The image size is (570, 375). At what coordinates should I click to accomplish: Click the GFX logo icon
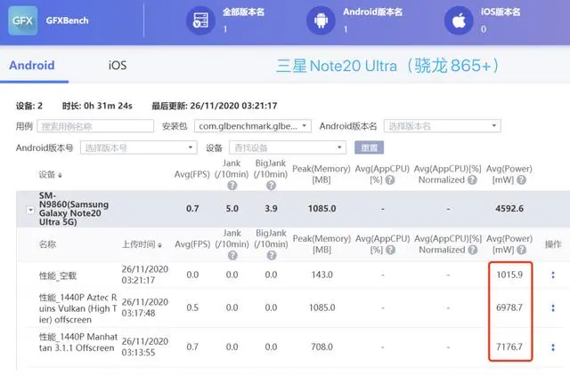(23, 20)
